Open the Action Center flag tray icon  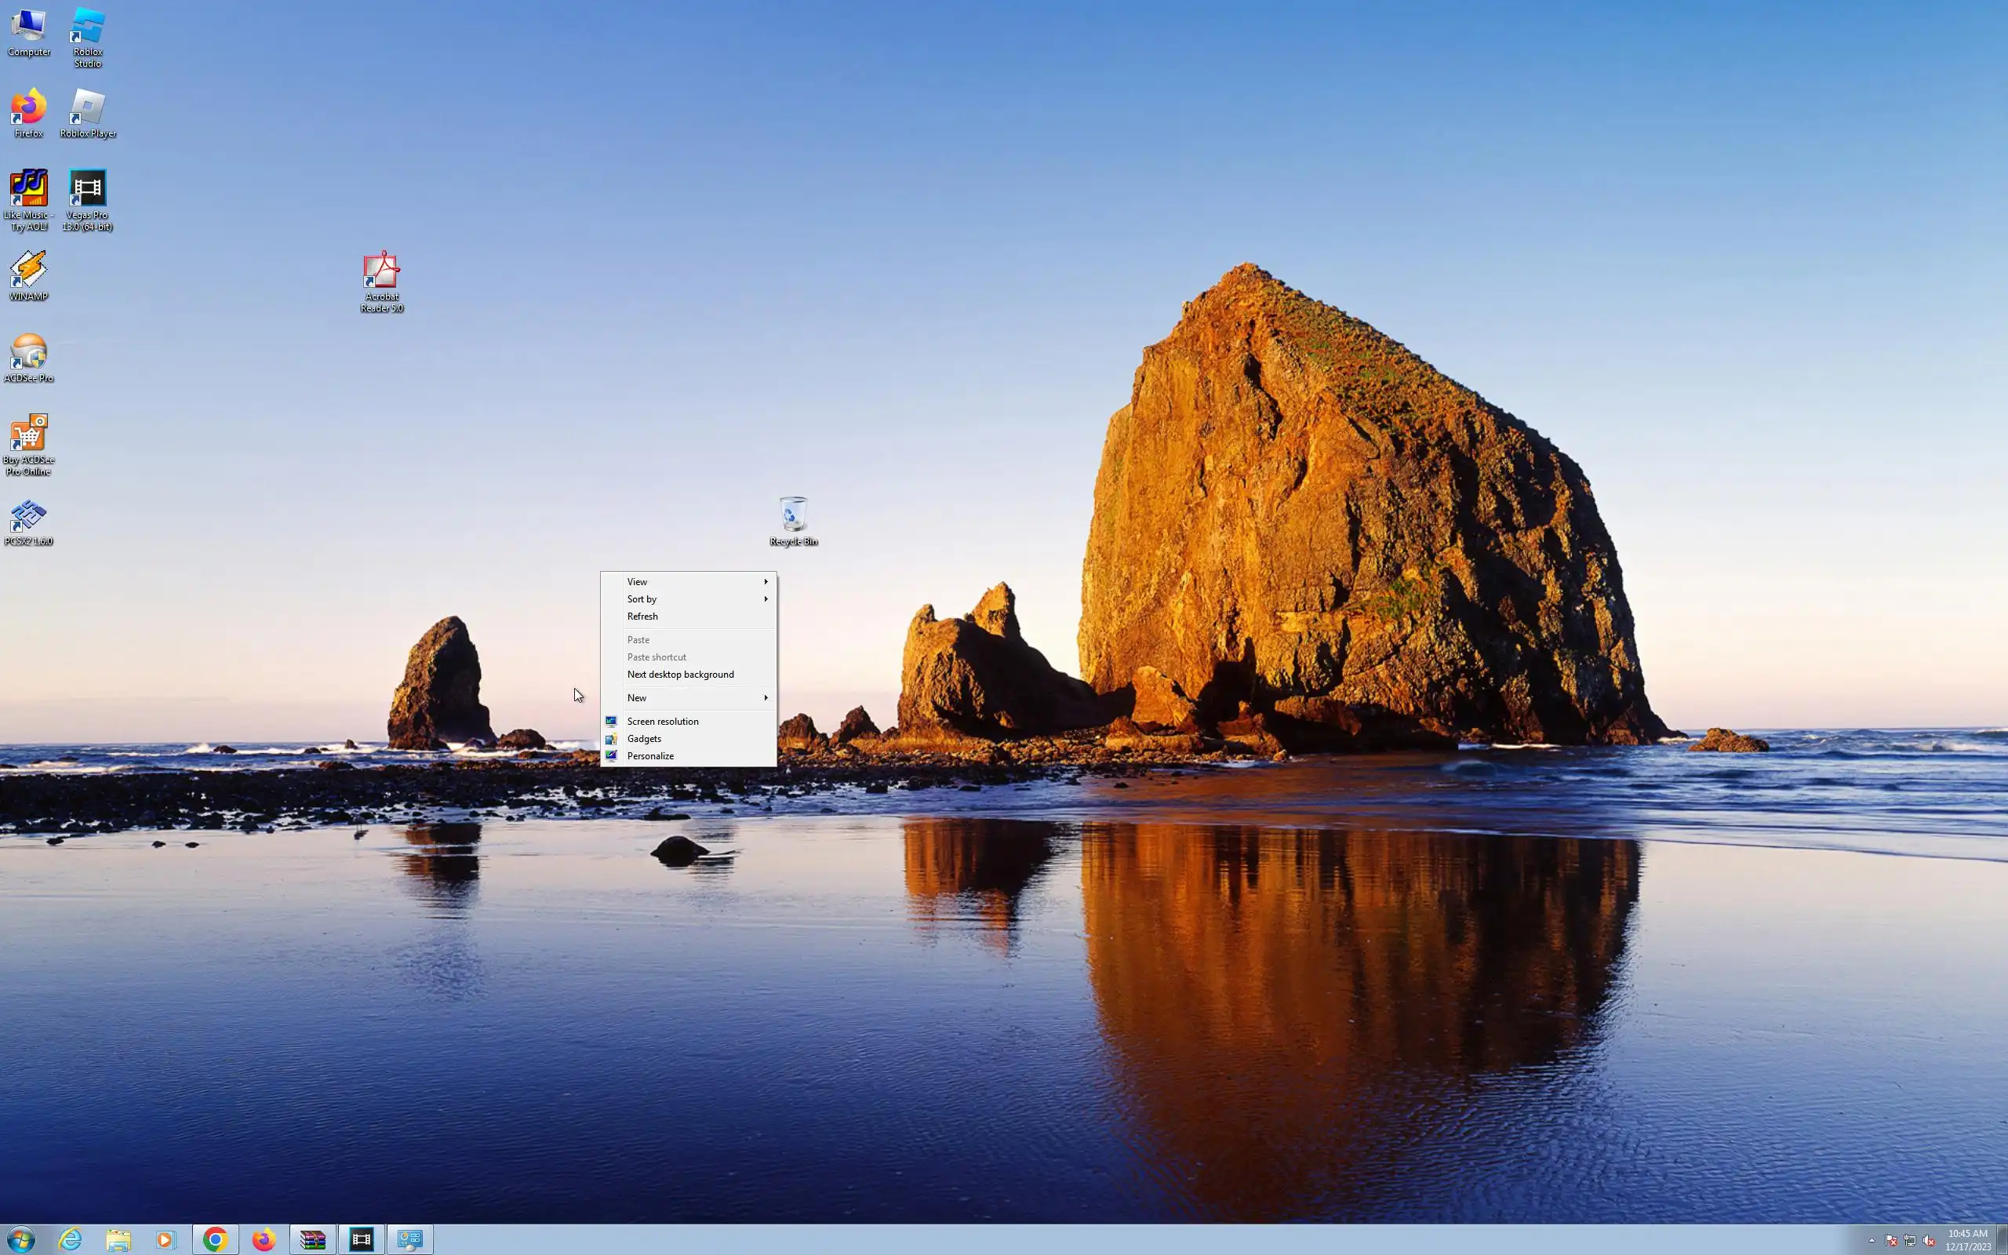pyautogui.click(x=1891, y=1241)
